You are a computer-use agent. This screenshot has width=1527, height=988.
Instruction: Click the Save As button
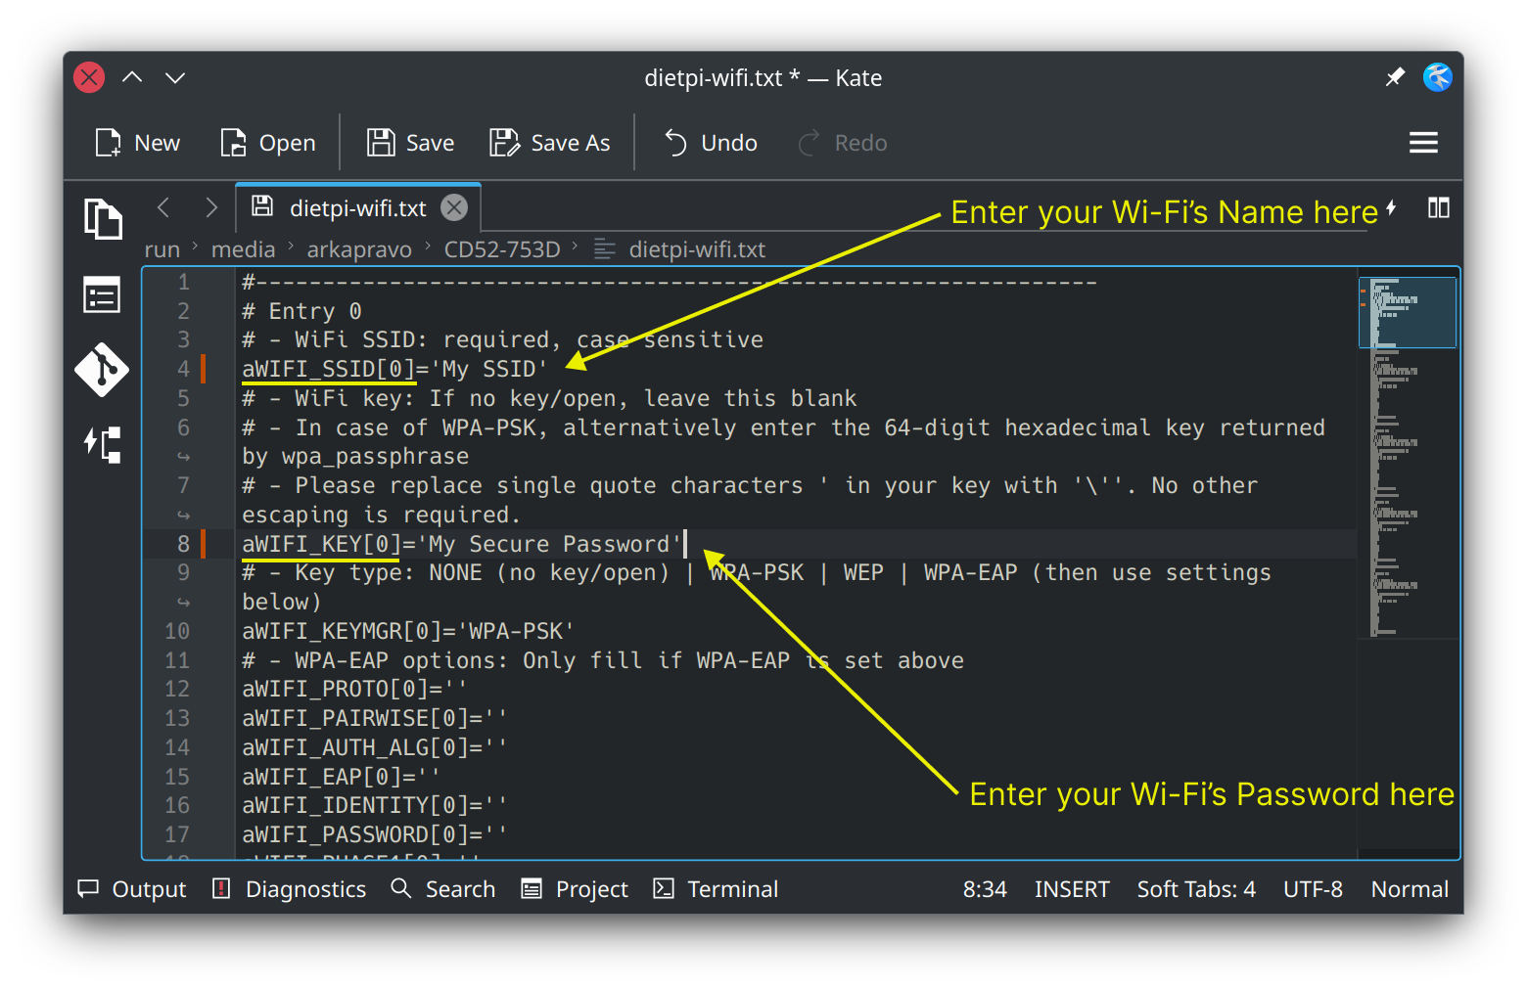[x=550, y=143]
